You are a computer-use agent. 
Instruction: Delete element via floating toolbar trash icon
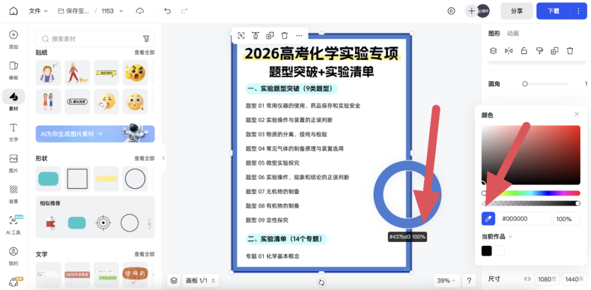(285, 35)
